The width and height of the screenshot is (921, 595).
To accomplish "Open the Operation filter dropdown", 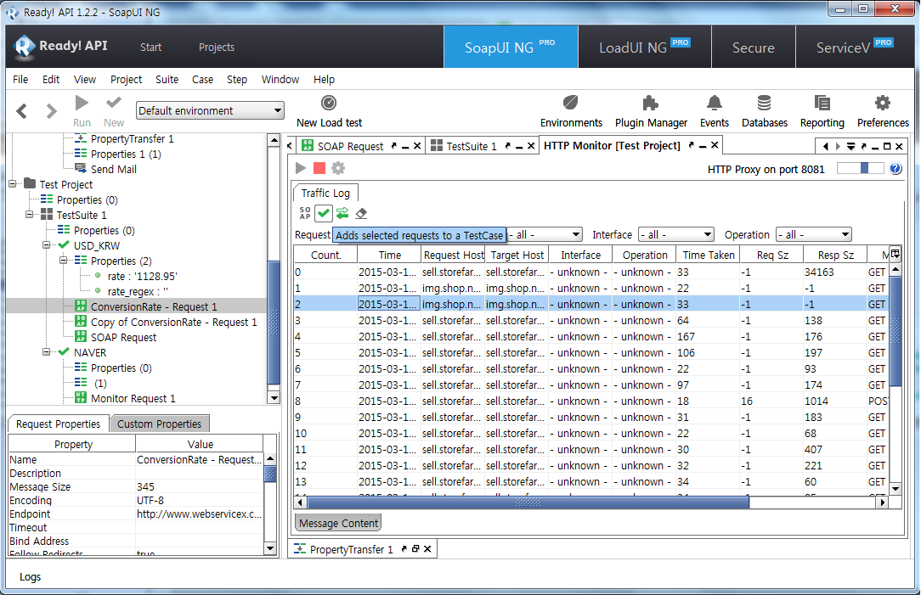I will pos(813,235).
